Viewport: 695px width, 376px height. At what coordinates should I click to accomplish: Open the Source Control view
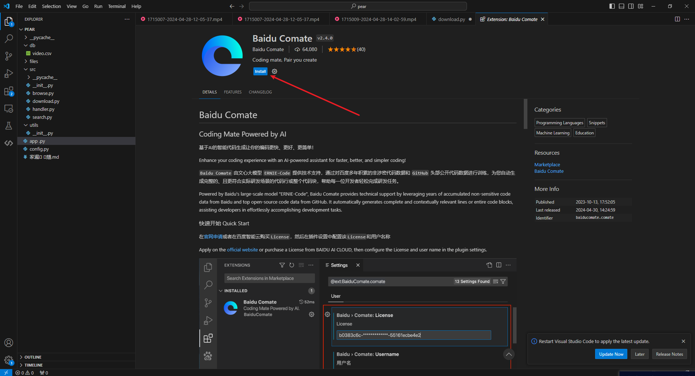[x=9, y=56]
